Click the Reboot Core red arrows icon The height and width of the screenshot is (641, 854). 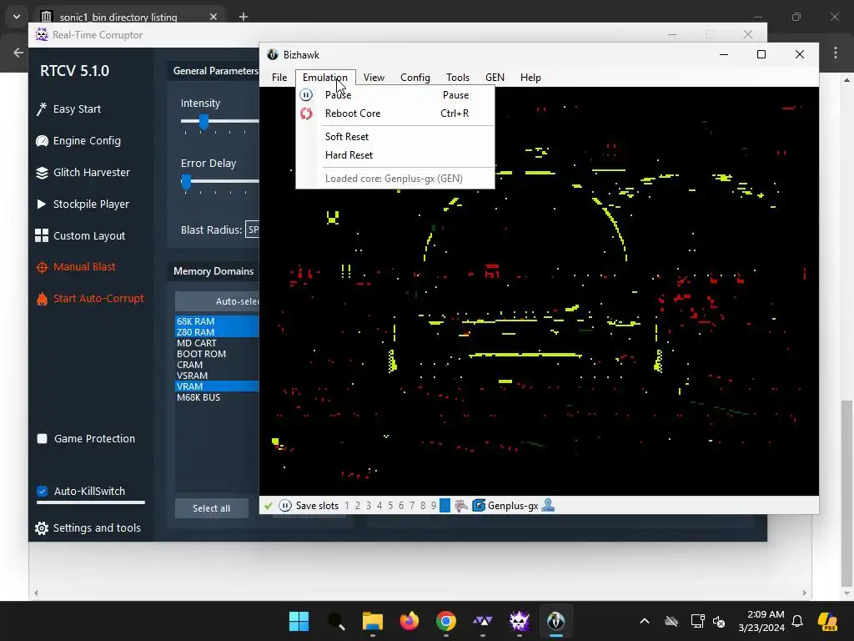click(x=306, y=114)
